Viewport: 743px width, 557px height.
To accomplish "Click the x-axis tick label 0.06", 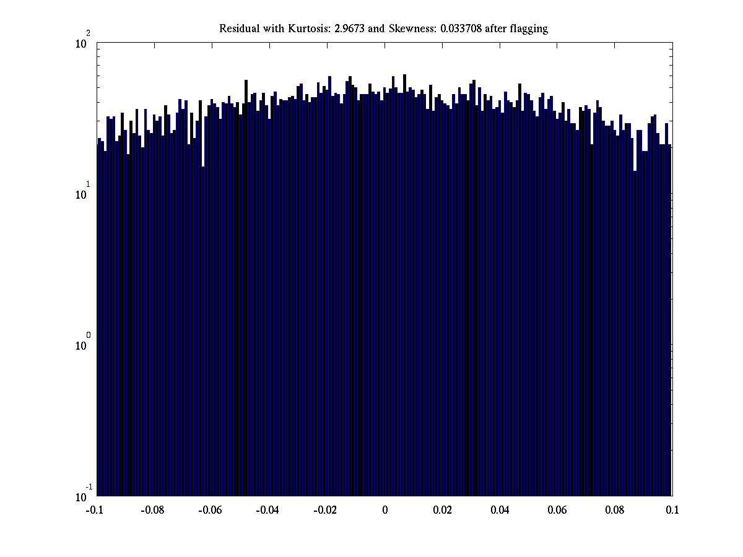I will pyautogui.click(x=557, y=511).
